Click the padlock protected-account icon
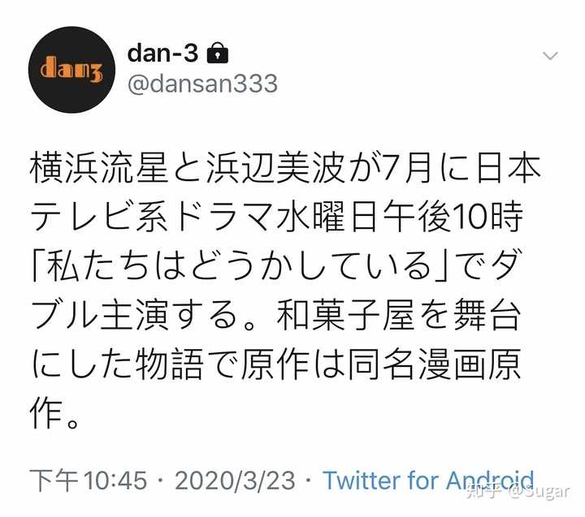The image size is (585, 517). click(217, 53)
